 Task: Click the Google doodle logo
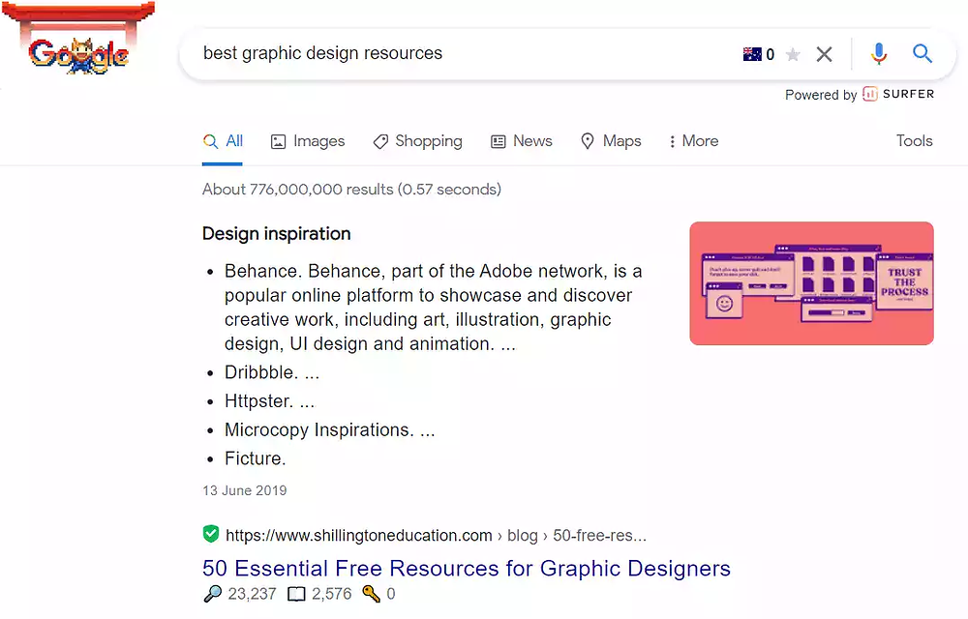[x=78, y=39]
